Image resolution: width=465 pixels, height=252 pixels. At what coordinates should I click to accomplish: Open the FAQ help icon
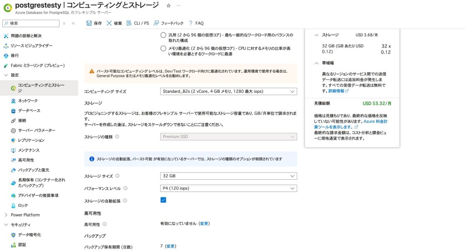(x=191, y=23)
